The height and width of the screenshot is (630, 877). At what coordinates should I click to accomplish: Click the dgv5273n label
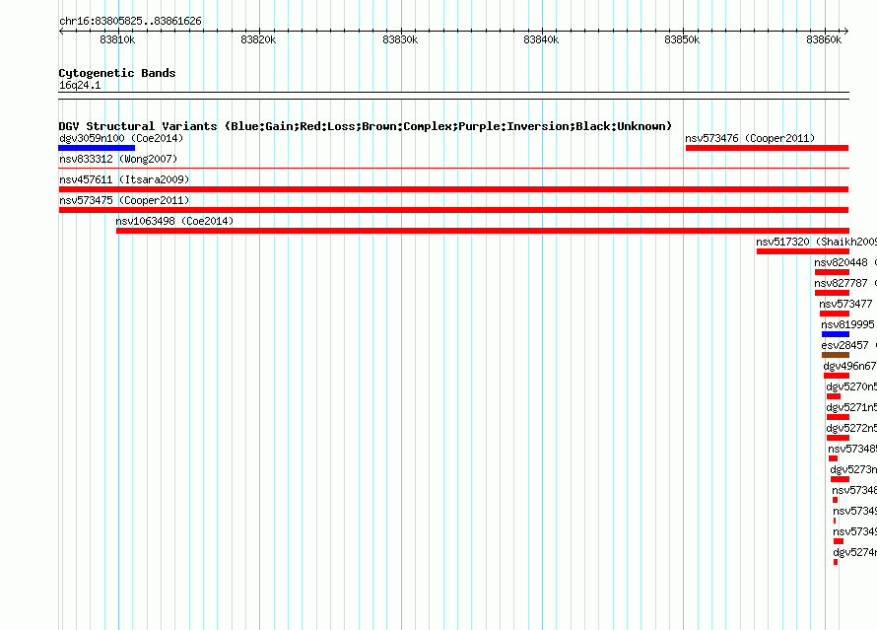click(x=853, y=469)
